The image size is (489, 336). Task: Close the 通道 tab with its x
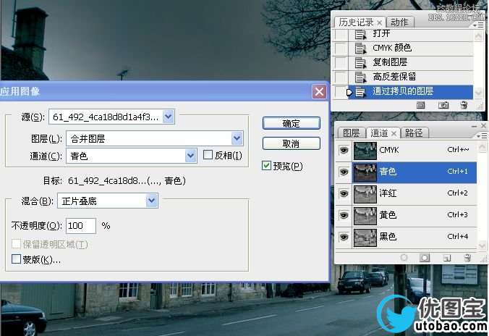click(394, 134)
